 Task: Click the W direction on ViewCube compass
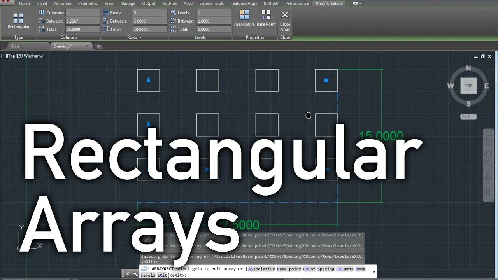pos(451,86)
